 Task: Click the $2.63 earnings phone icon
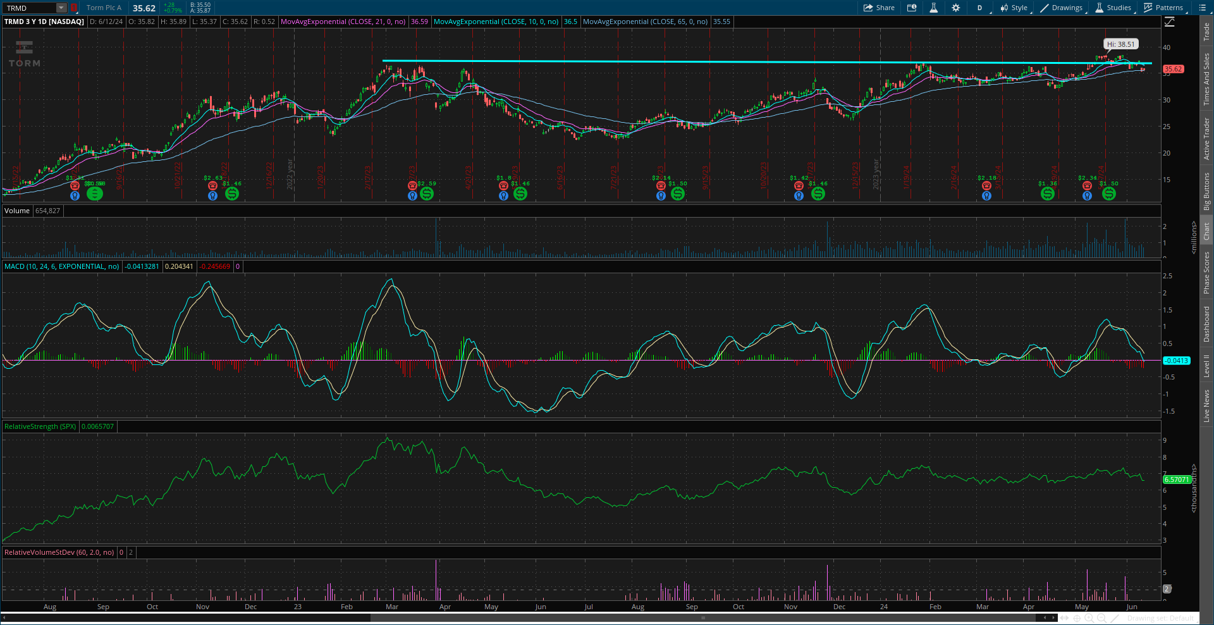pos(212,185)
